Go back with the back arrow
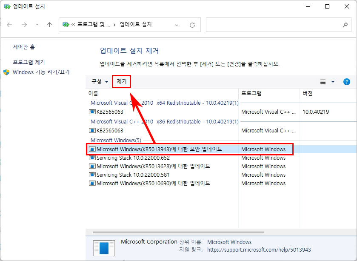 [9, 25]
